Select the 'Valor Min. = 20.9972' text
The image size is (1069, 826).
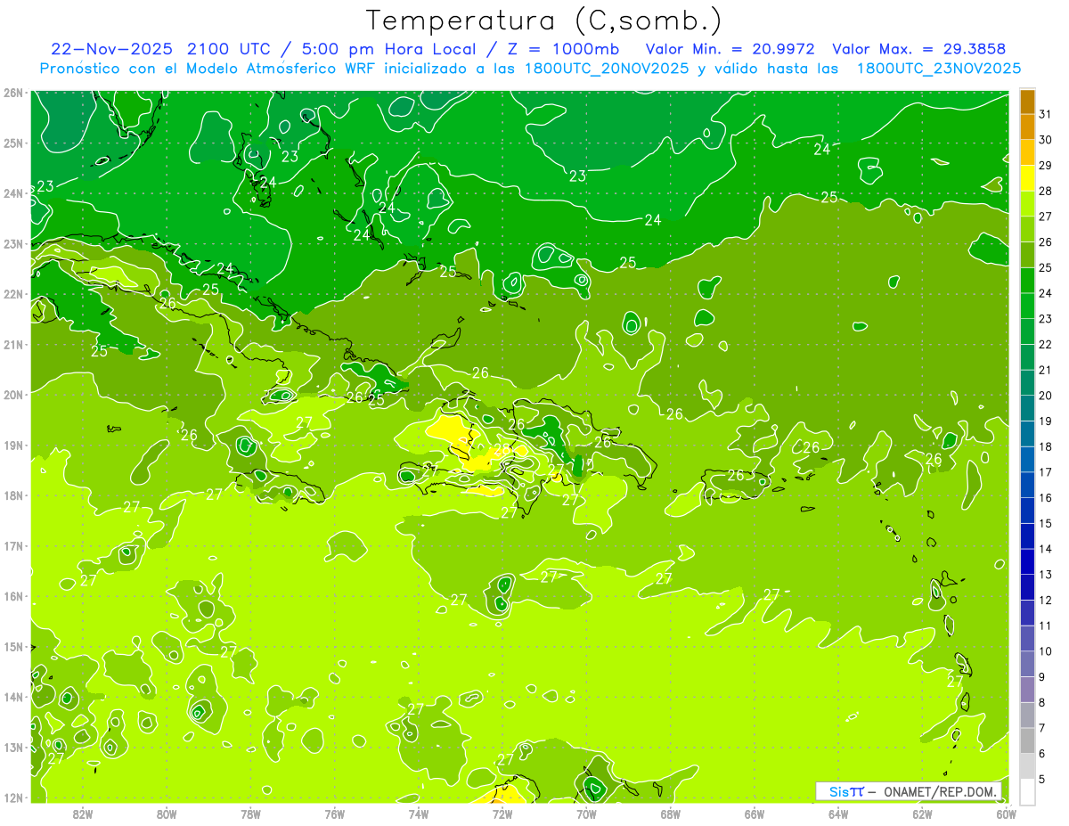coord(730,49)
